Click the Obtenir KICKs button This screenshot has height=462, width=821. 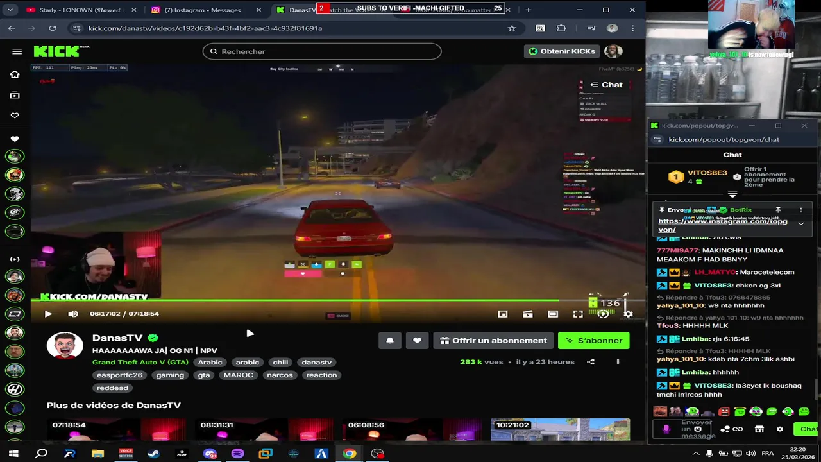pos(562,51)
